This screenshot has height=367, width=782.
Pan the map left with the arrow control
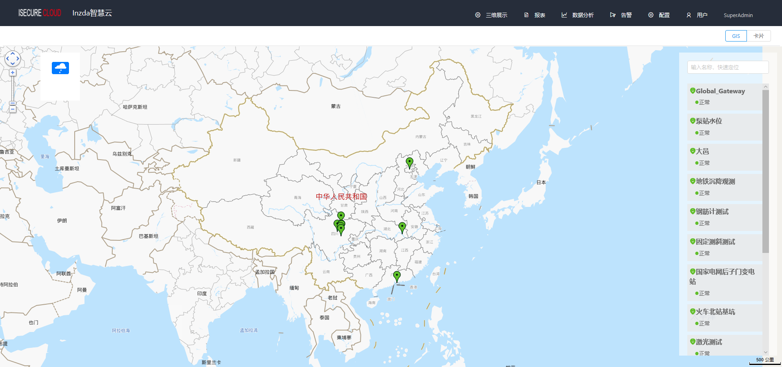(x=7, y=59)
